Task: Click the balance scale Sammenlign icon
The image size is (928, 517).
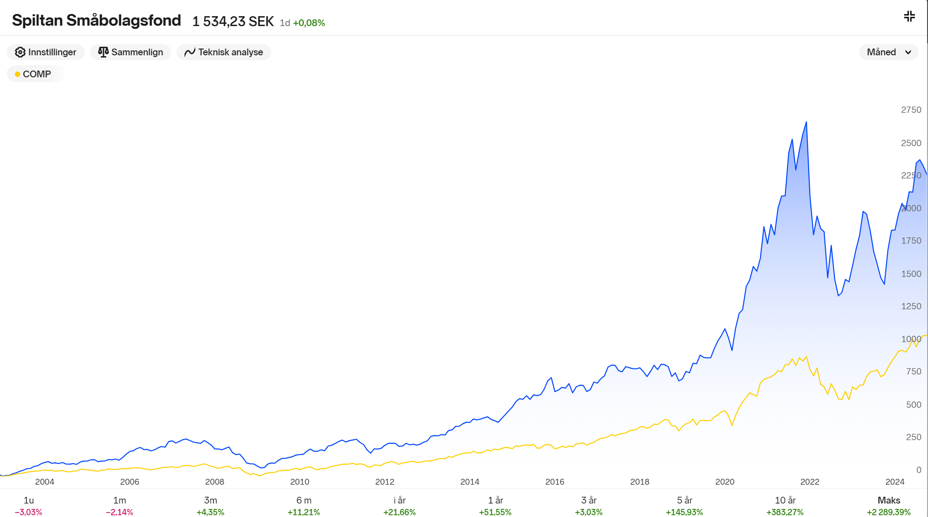Action: click(x=103, y=52)
